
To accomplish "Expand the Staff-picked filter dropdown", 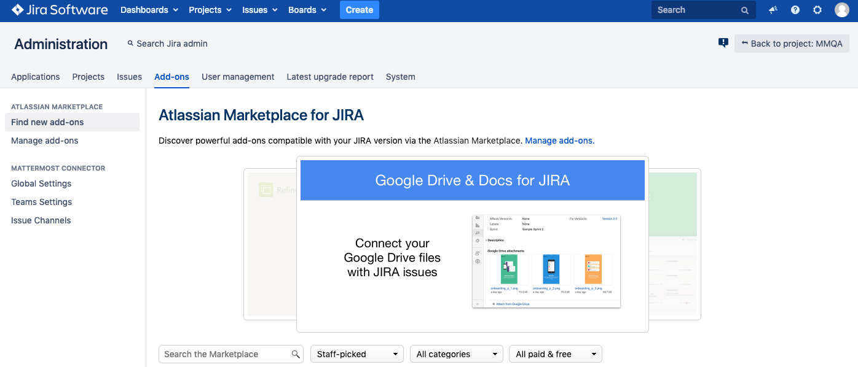I will tap(357, 354).
